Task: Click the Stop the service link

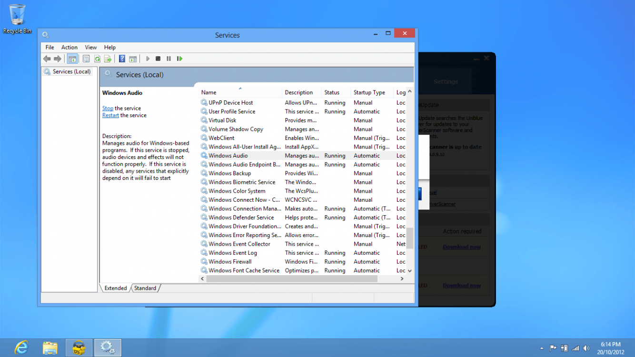Action: tap(108, 108)
